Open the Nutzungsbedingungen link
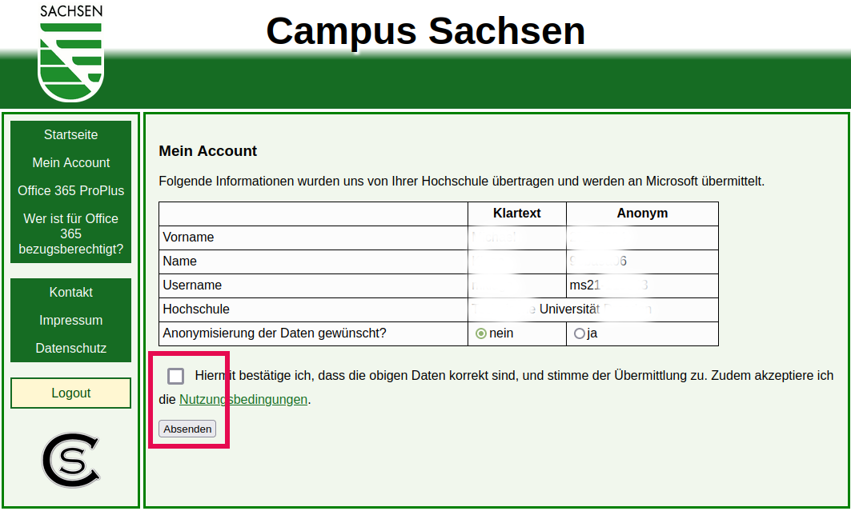This screenshot has width=851, height=511. click(243, 399)
